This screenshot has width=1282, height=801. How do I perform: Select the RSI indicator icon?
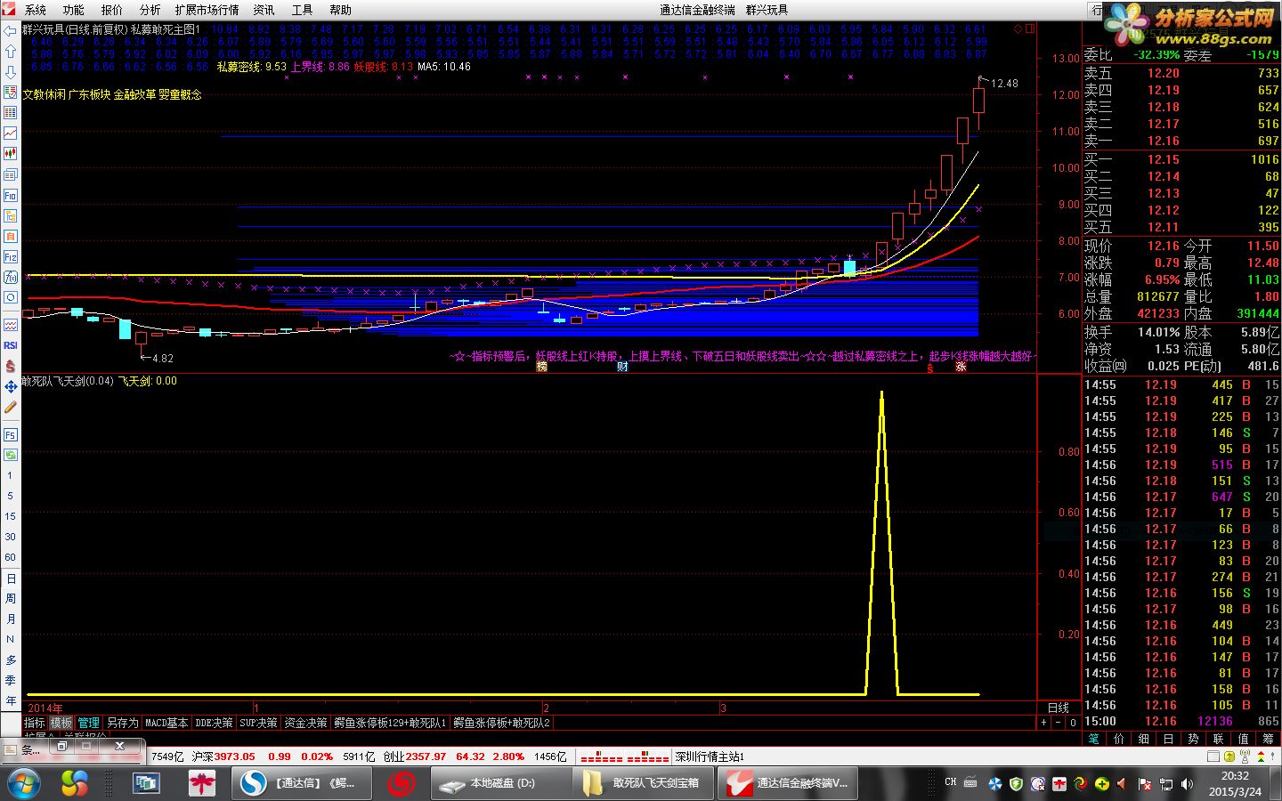tap(11, 345)
